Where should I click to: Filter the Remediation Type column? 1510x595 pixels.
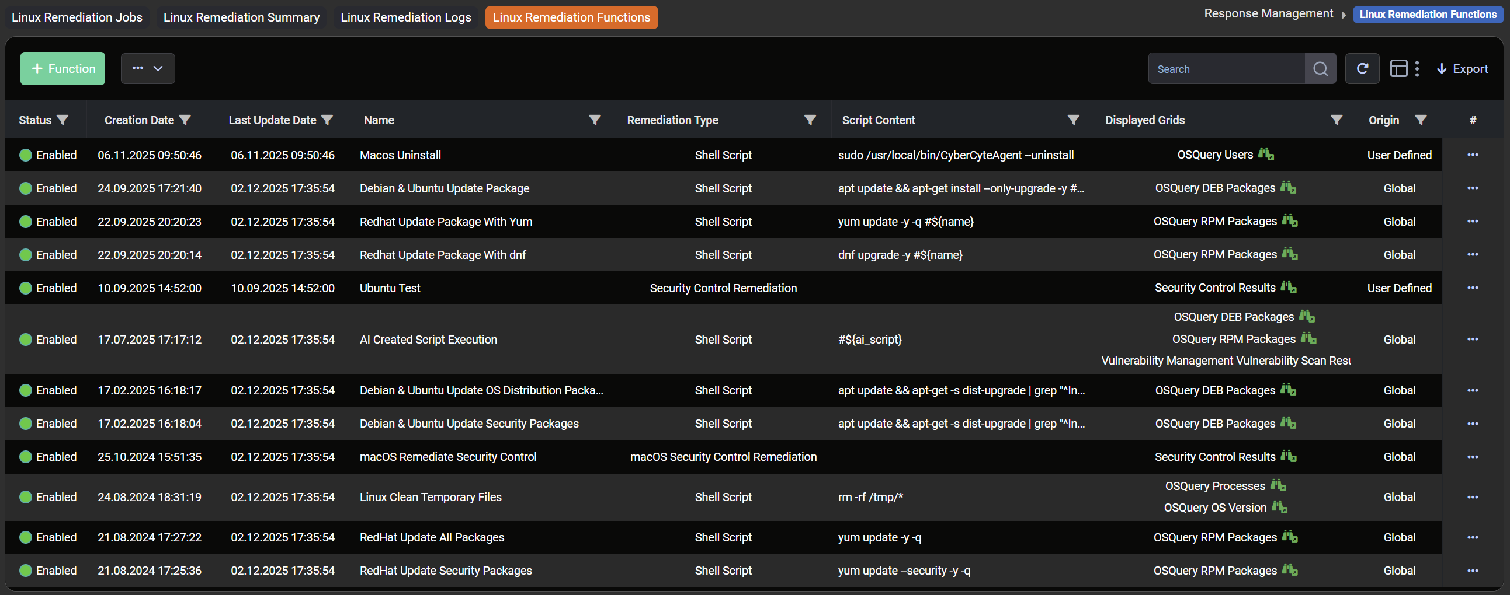[x=810, y=120]
